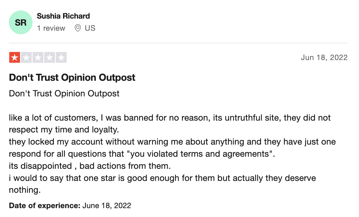Screen dimensions: 359x217
Task: Click the sentence about one star being enough
Action: [162, 184]
